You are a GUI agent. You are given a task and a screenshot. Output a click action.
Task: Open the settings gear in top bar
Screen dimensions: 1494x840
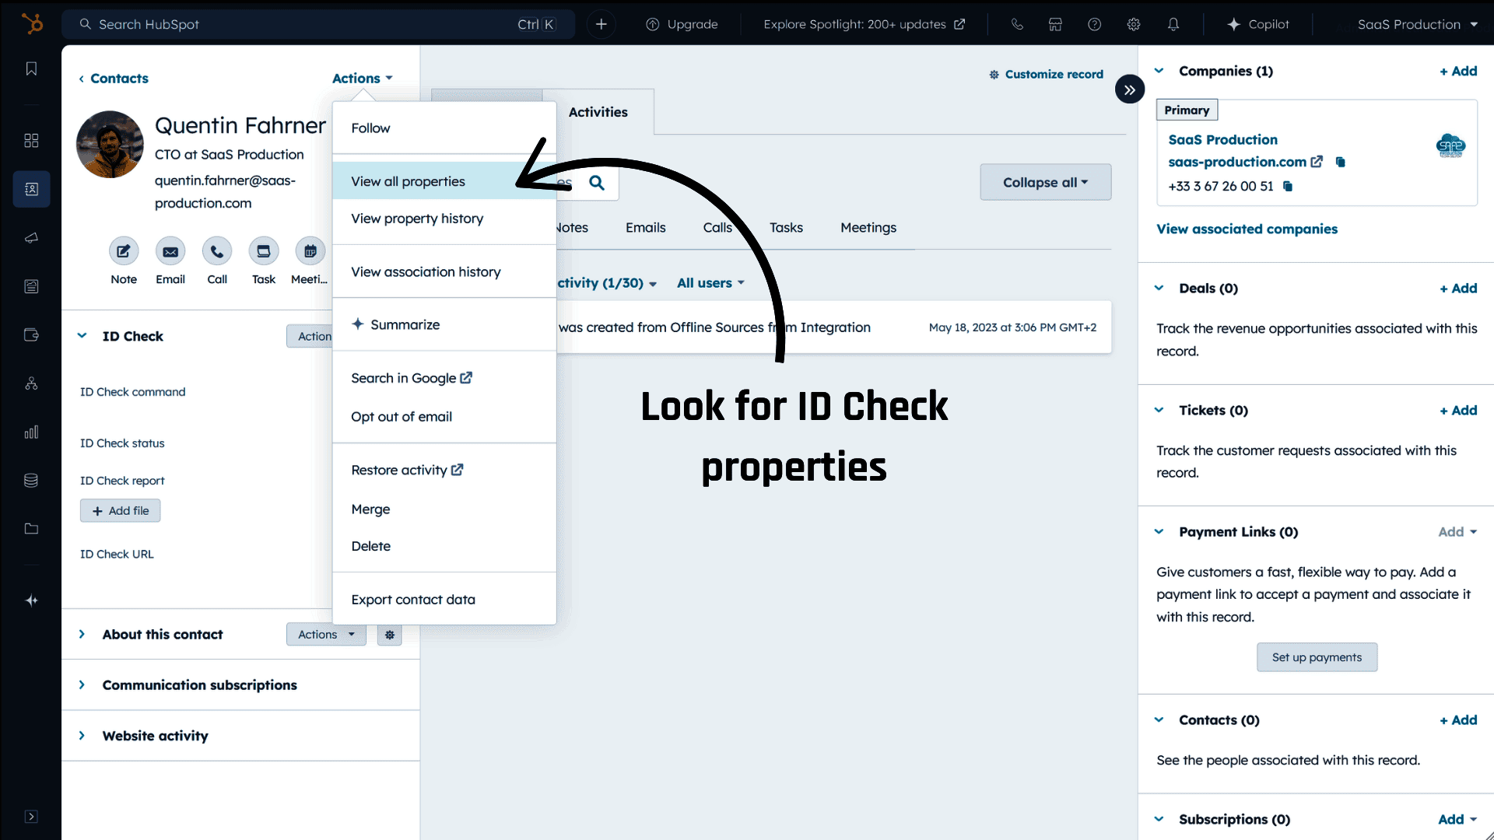pos(1134,24)
